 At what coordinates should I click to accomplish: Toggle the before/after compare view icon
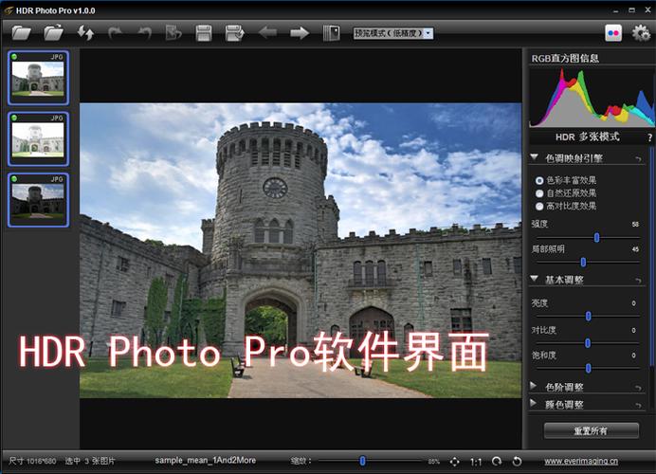point(331,33)
